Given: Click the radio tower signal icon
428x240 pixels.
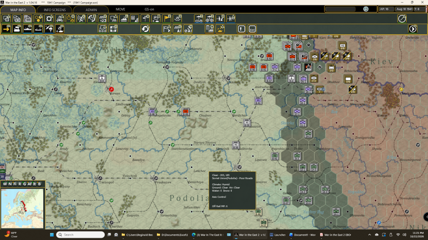Looking at the screenshot, I should click(x=81, y=19).
